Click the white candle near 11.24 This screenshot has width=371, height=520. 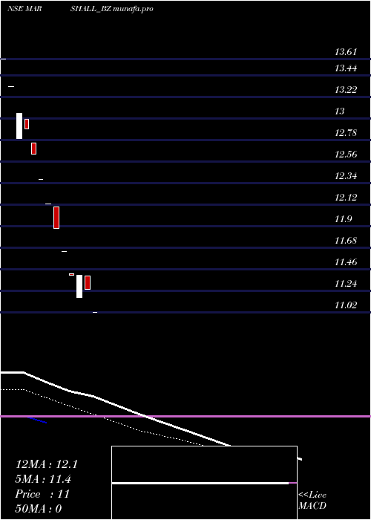(x=79, y=286)
